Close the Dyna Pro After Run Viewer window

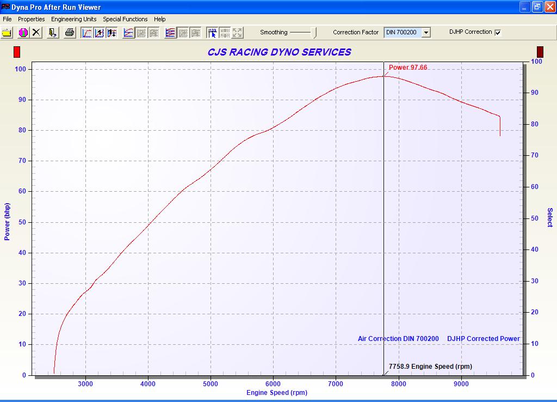click(x=550, y=7)
